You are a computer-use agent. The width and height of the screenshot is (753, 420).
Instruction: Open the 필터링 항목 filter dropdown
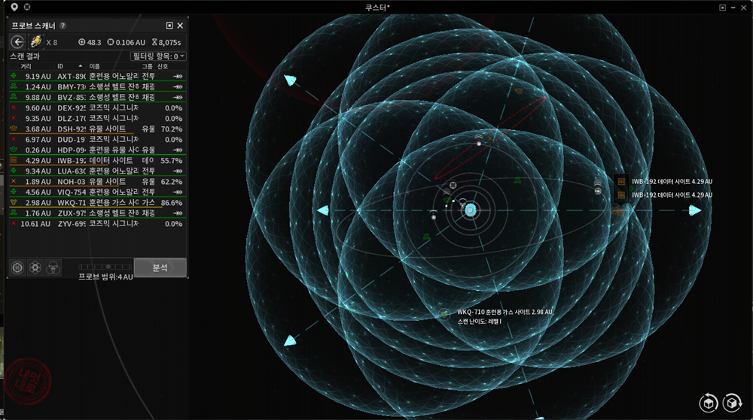click(x=158, y=56)
